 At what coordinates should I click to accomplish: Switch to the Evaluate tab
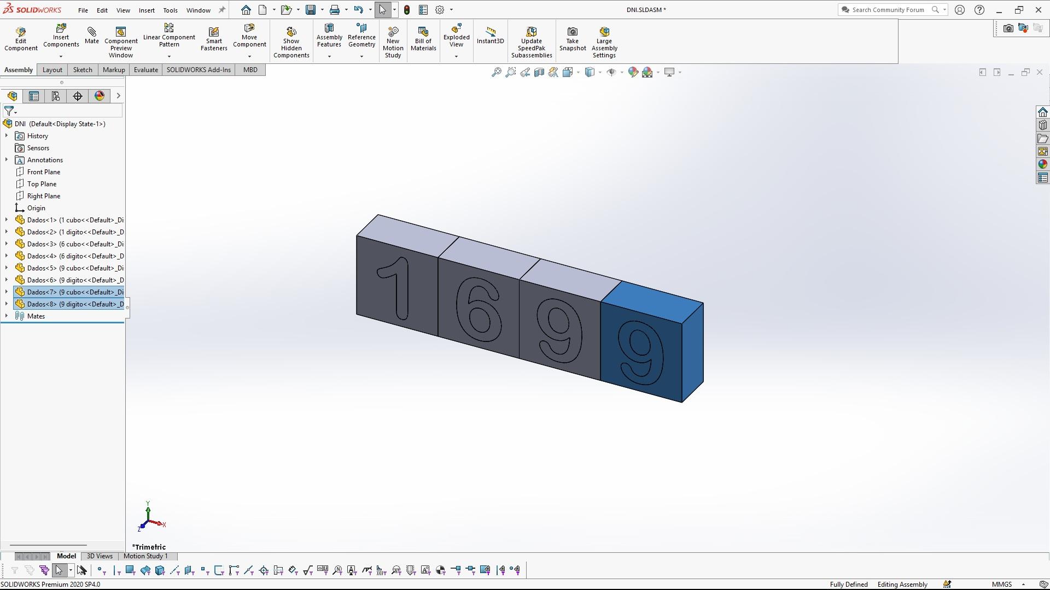(146, 70)
